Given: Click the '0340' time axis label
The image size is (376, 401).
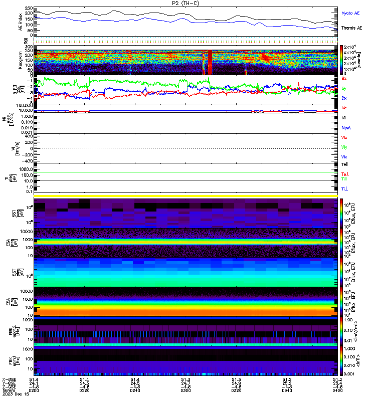Looking at the screenshot, I should [287, 390].
